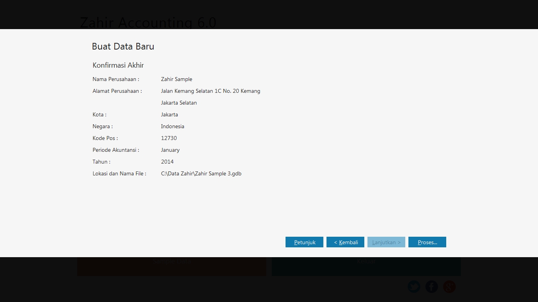
Task: Click the Zahir Accounting 6.0 title
Action: point(148,22)
